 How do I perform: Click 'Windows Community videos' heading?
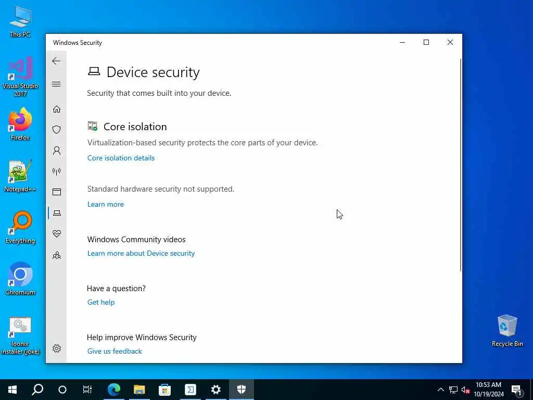(x=136, y=240)
